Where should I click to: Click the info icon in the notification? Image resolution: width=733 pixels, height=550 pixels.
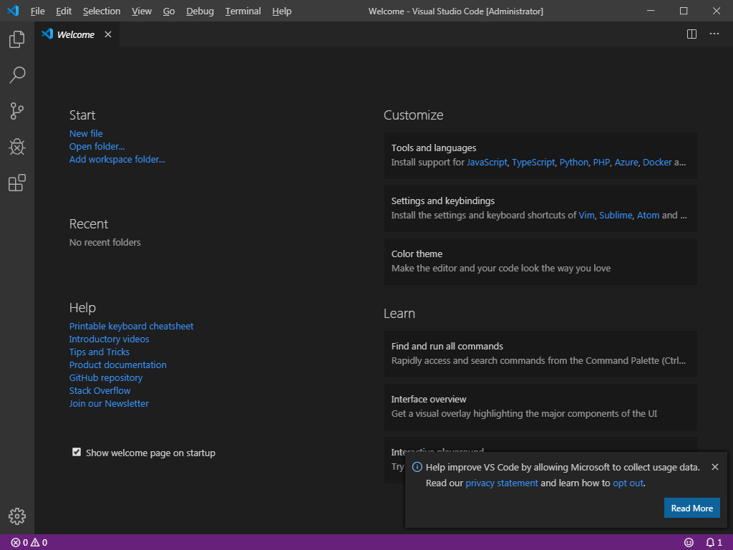click(417, 467)
